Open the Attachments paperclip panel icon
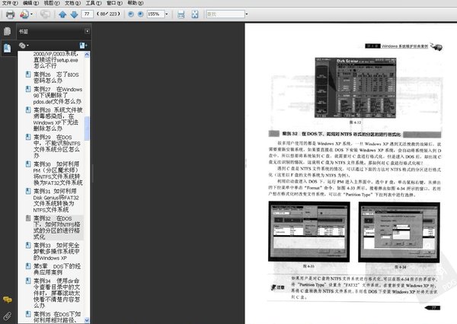Viewport: 457px width, 324px height. (8, 316)
